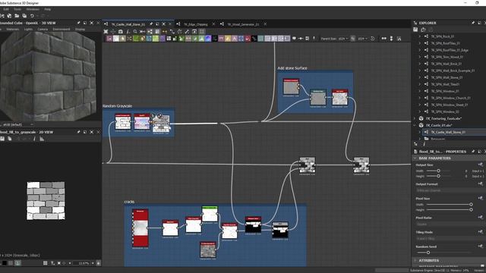486x273 pixels.
Task: Open the Parent Size height dropdown
Action: 362,39
